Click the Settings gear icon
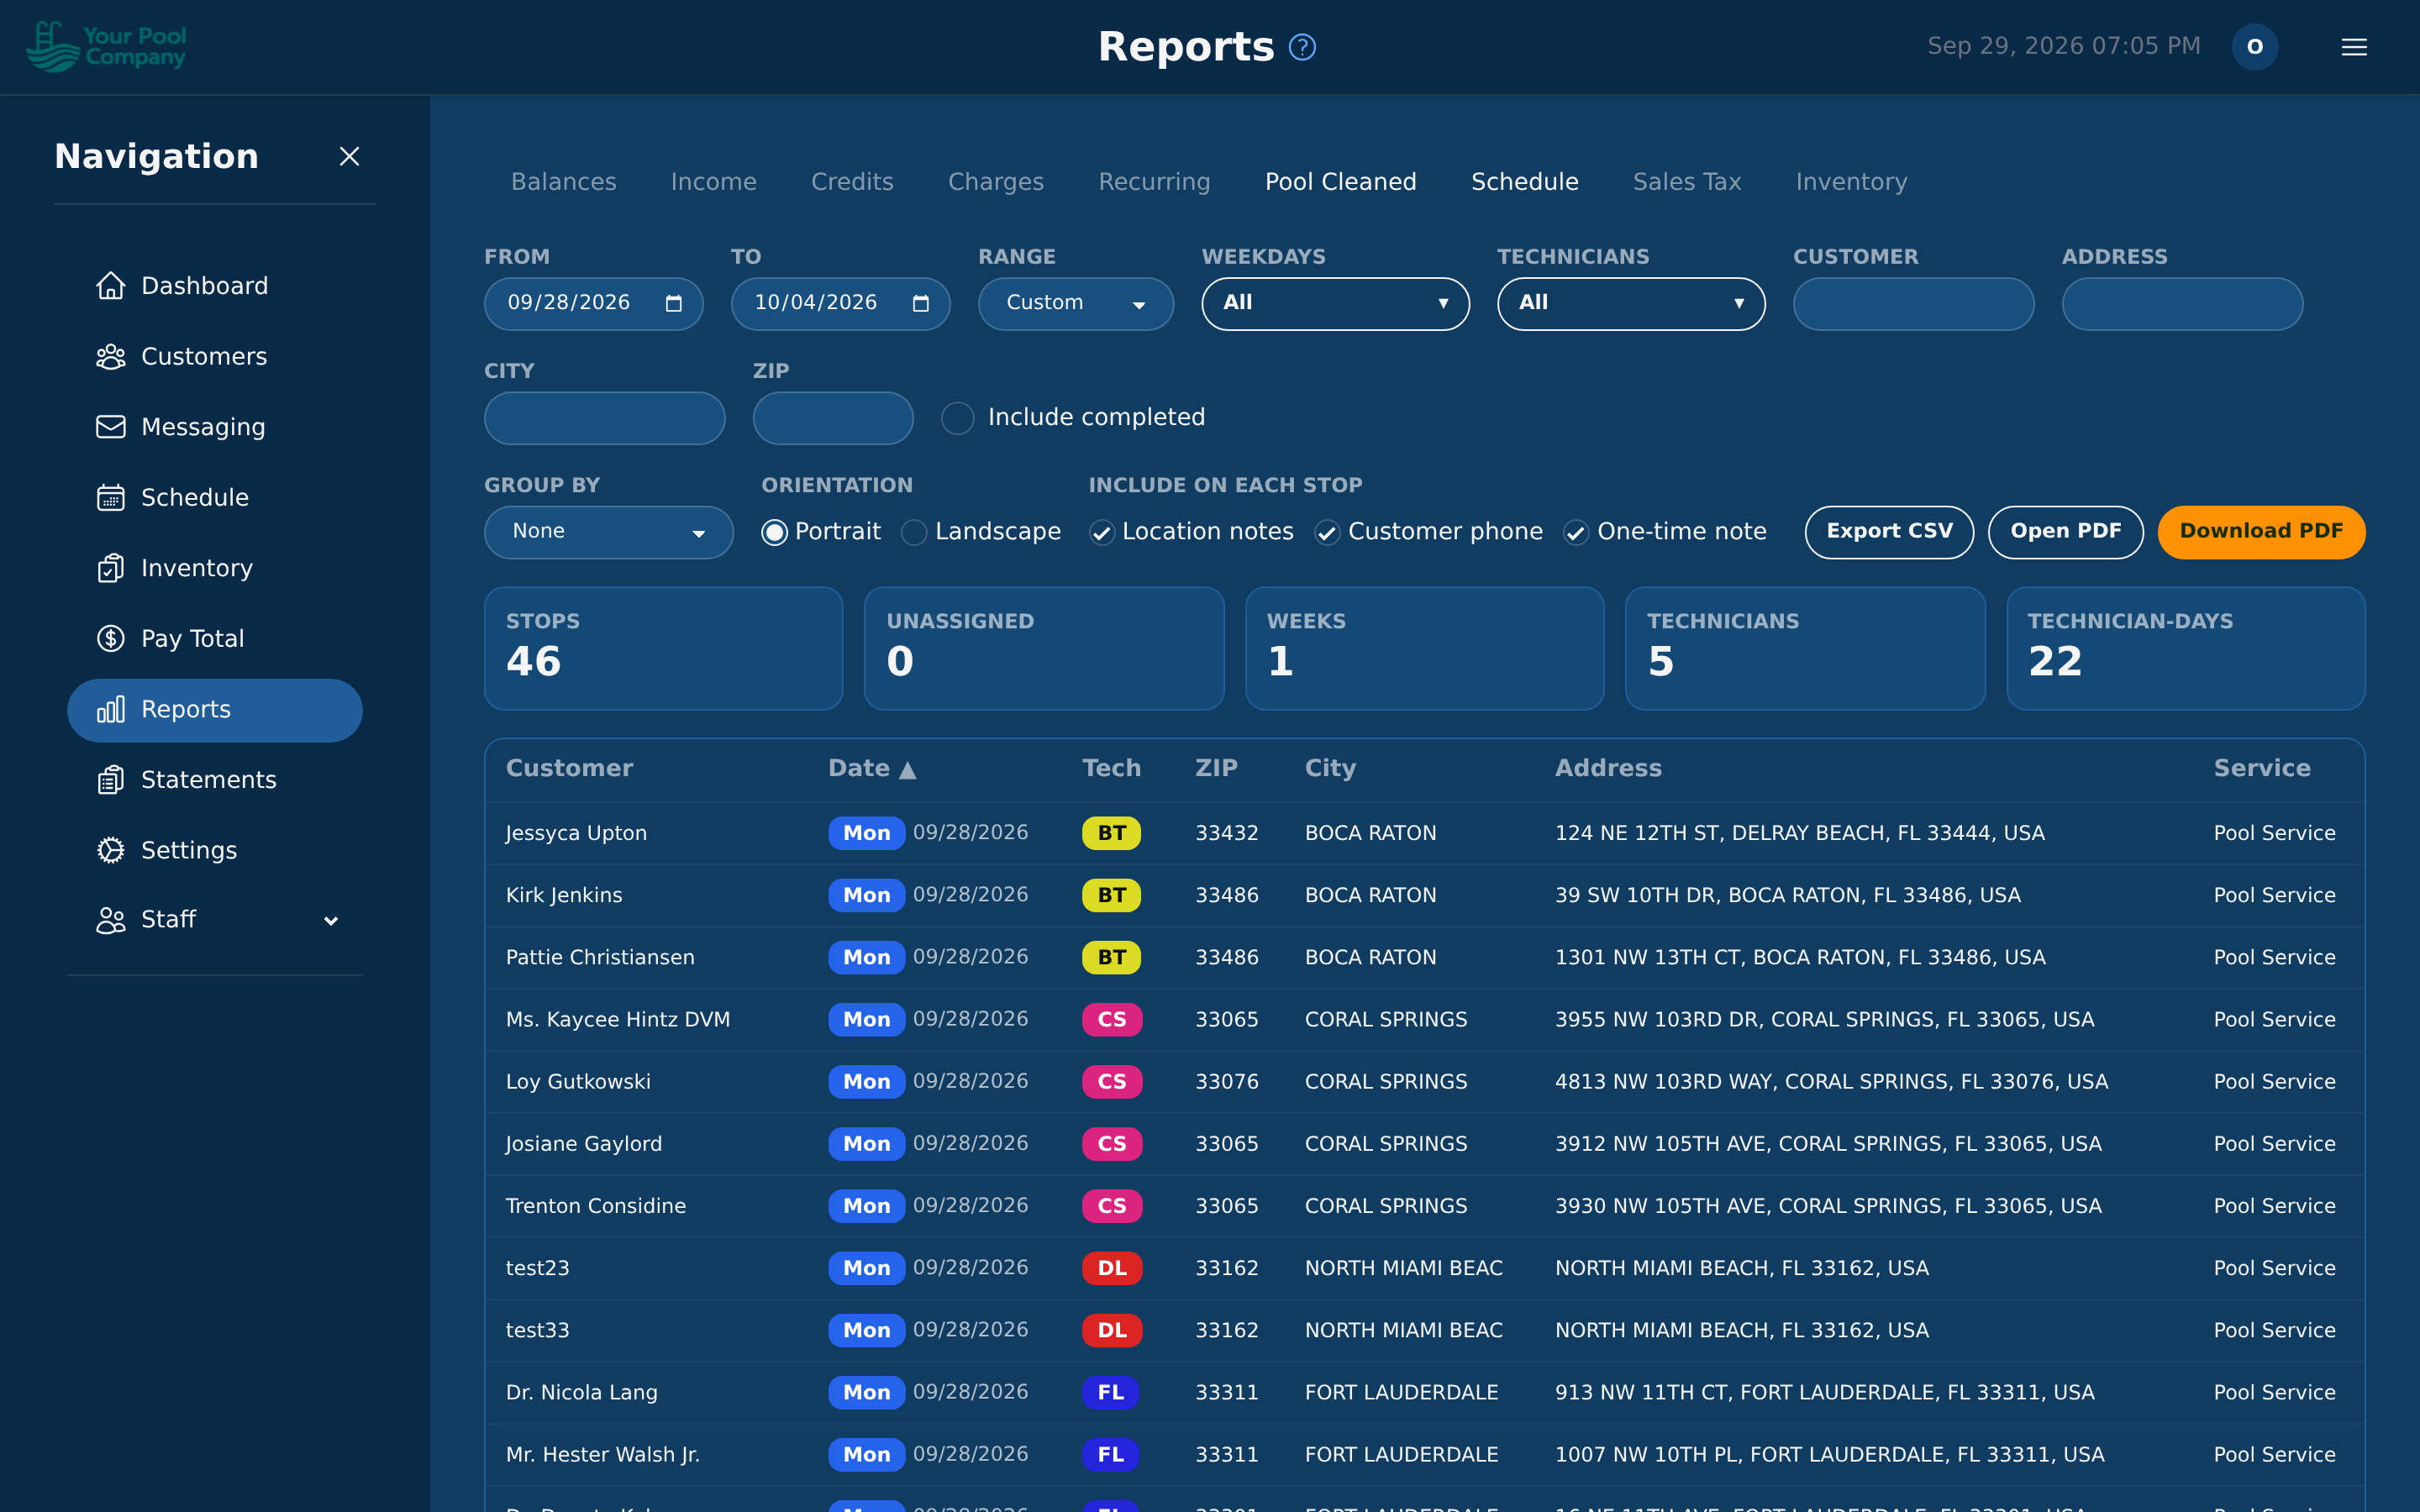The image size is (2420, 1512). coord(110,850)
